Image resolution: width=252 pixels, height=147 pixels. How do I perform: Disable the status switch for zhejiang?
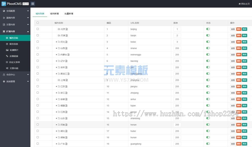click(208, 93)
